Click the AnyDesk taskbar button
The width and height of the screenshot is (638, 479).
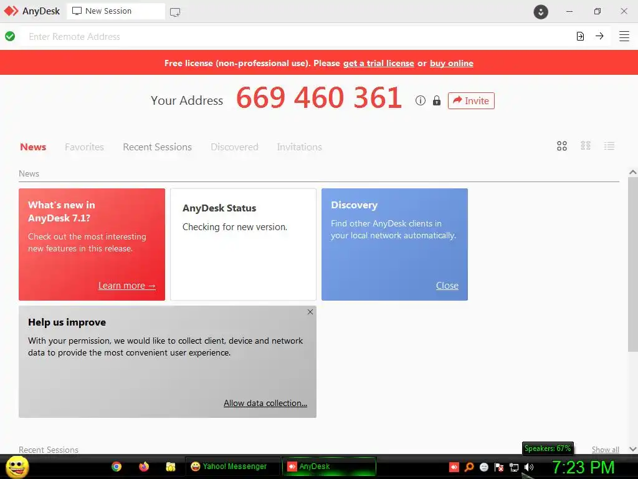tap(329, 467)
